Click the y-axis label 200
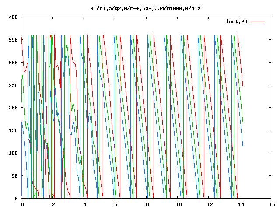280x210 pixels. click(x=13, y=108)
